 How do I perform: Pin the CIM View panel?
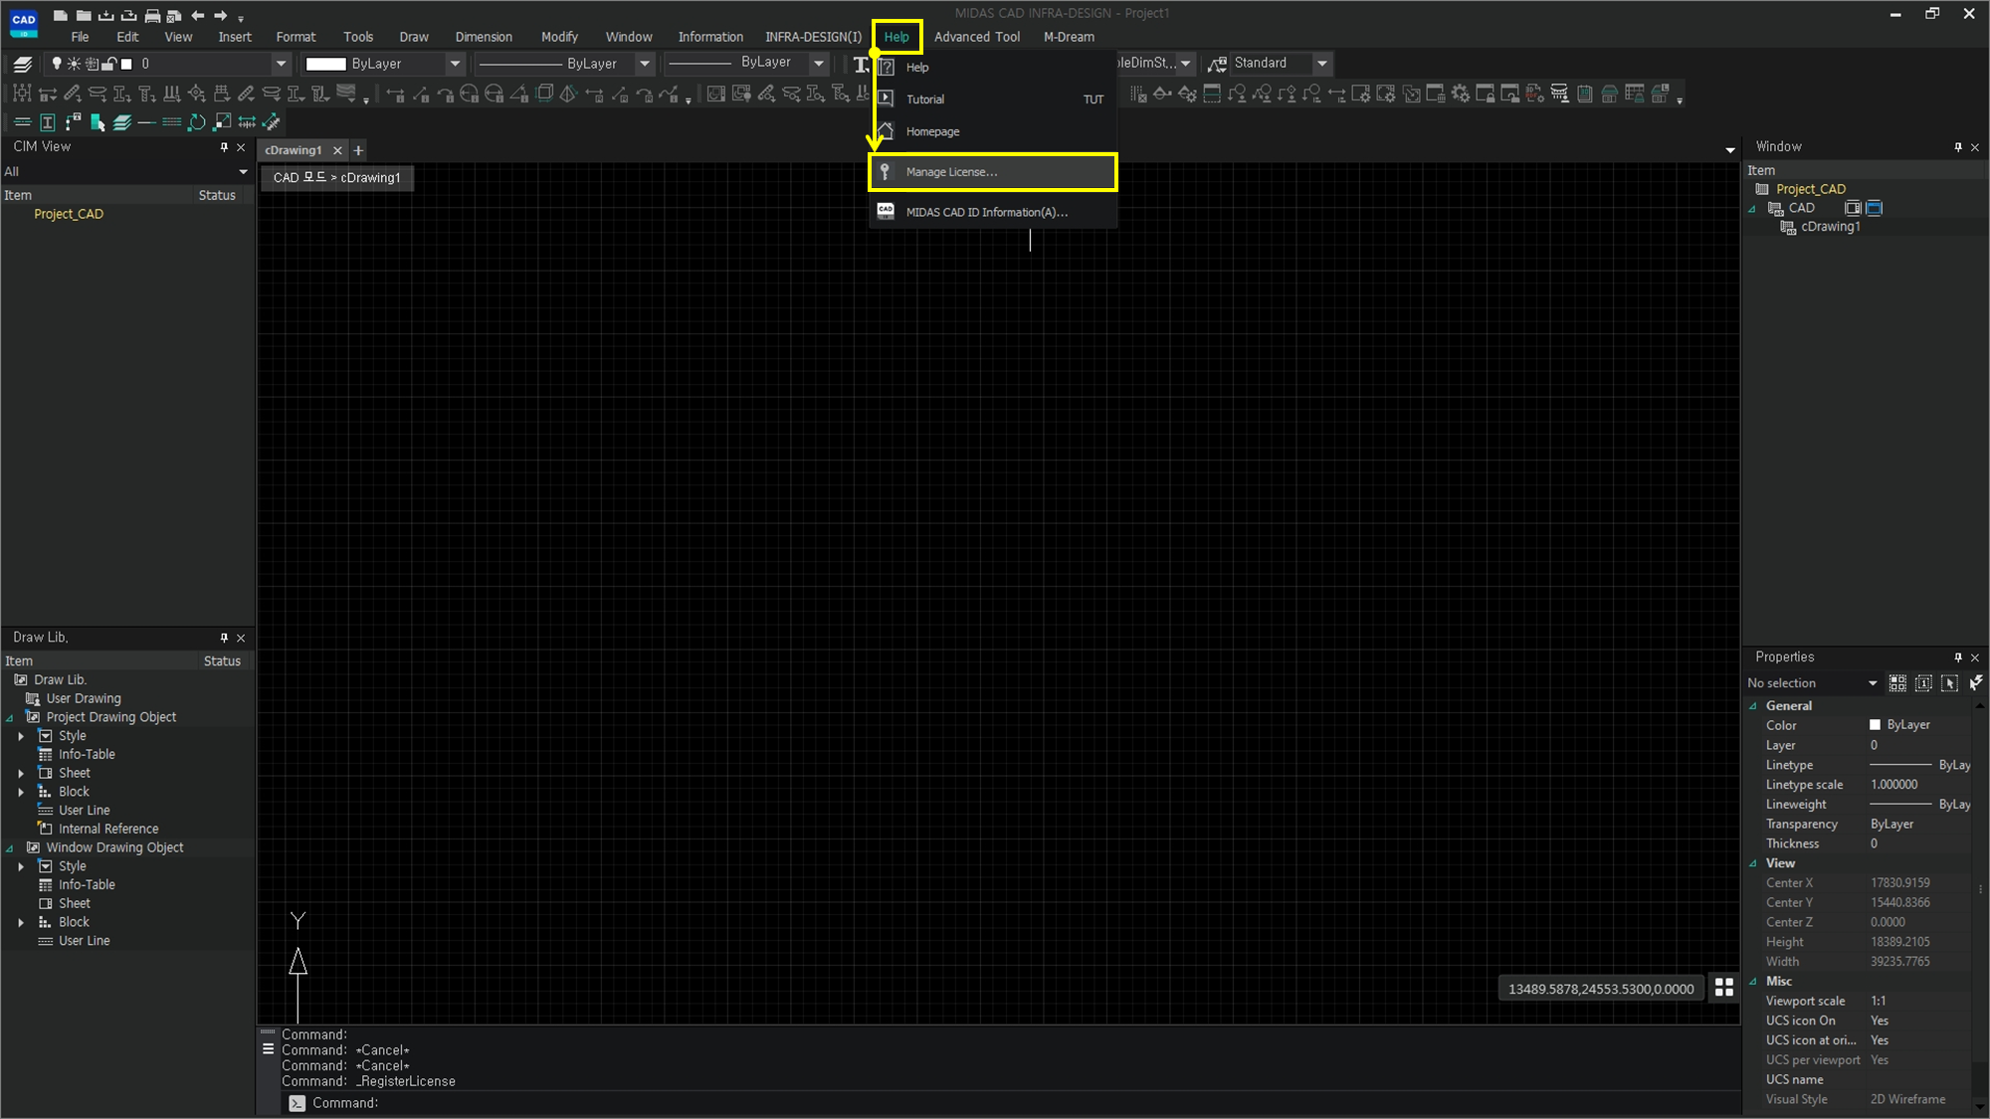[x=224, y=147]
